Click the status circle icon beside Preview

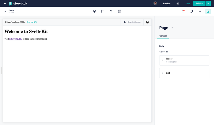pyautogui.click(x=178, y=3)
